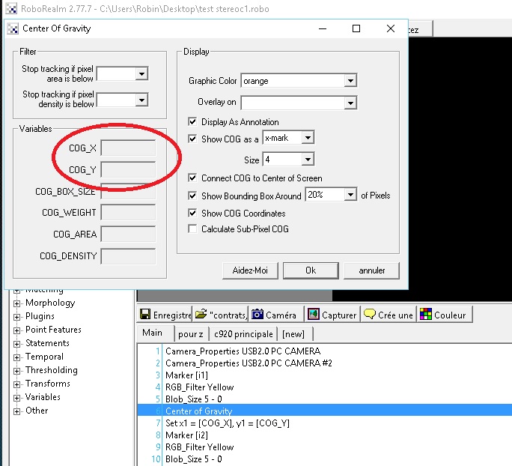Click the Aidez-Moi help button

coord(250,270)
